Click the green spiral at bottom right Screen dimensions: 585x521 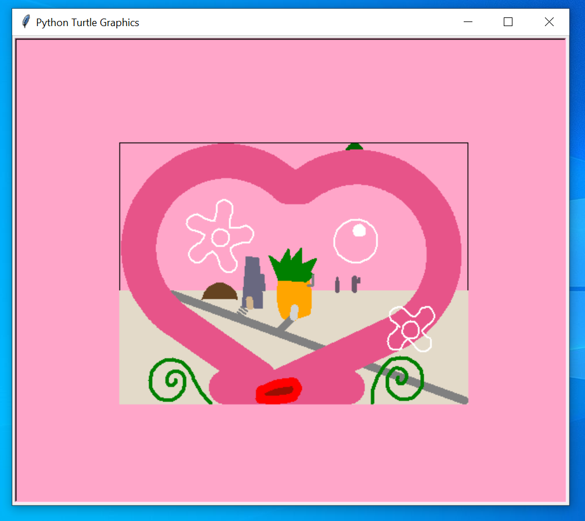[x=399, y=379]
